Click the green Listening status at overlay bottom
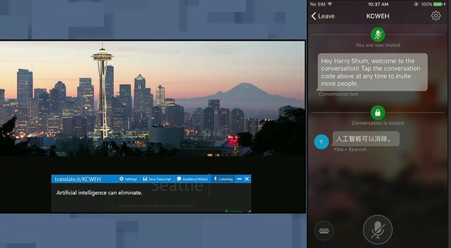The image size is (451, 248). [234, 211]
